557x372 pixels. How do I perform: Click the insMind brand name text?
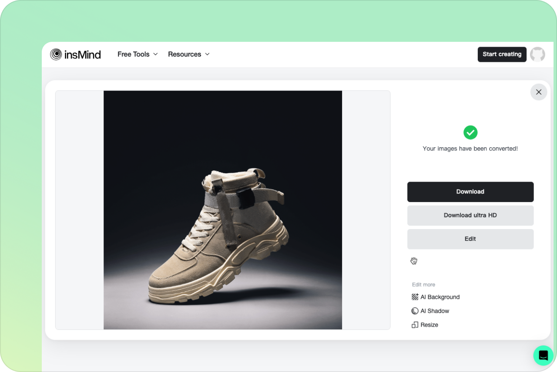(x=83, y=54)
